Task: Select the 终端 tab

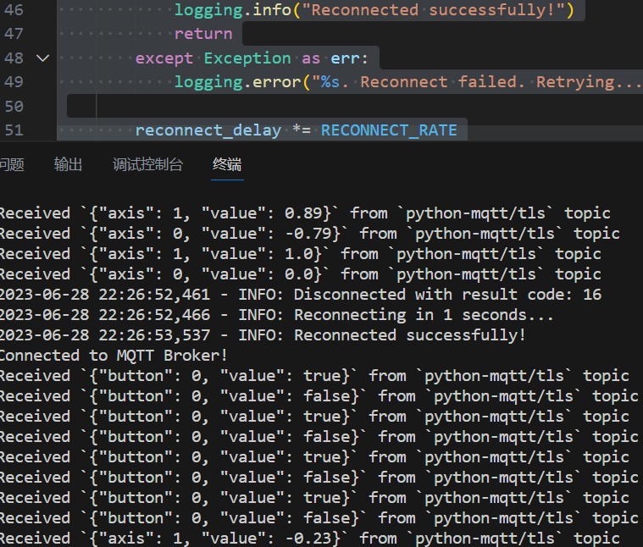Action: click(226, 164)
